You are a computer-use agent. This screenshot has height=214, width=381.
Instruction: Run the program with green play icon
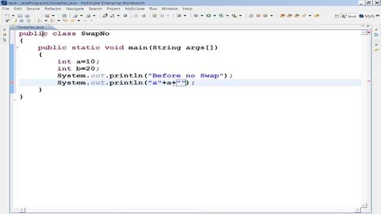(208, 15)
